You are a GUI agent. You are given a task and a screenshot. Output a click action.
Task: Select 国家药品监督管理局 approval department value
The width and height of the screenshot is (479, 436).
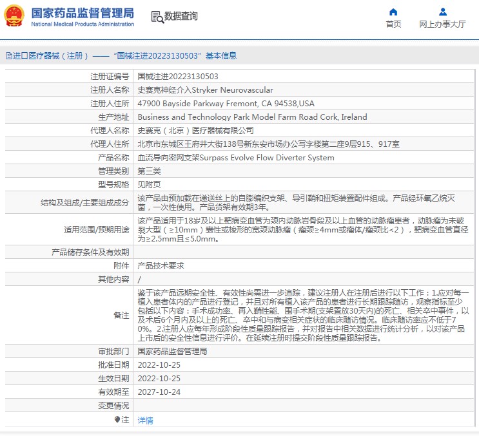pyautogui.click(x=172, y=352)
